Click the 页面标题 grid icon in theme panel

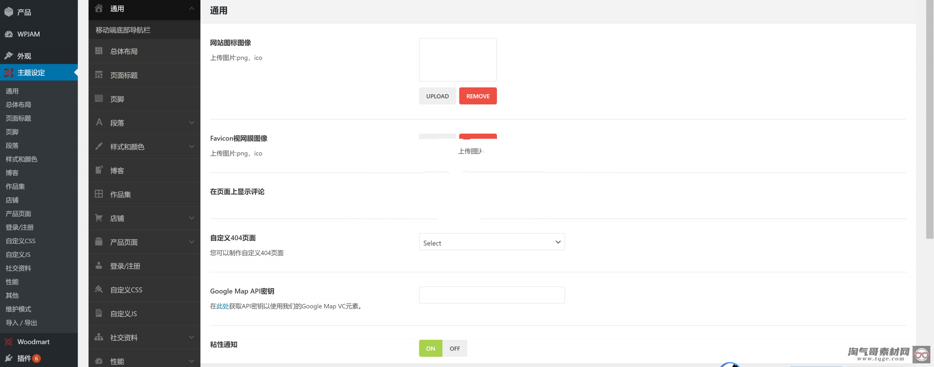[99, 75]
